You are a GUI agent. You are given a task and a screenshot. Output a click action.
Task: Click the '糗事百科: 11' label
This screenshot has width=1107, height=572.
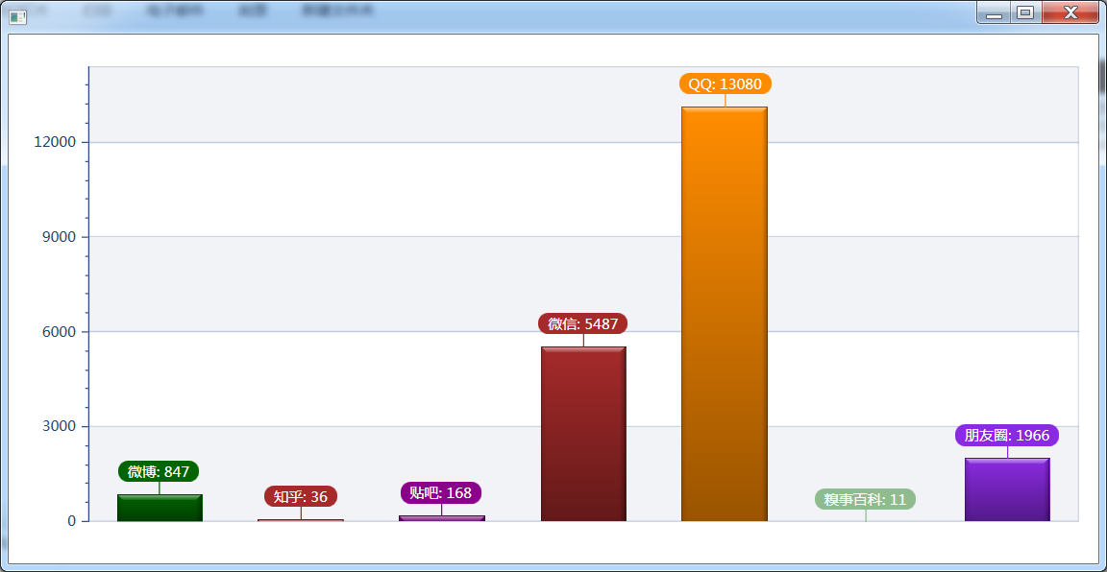865,499
